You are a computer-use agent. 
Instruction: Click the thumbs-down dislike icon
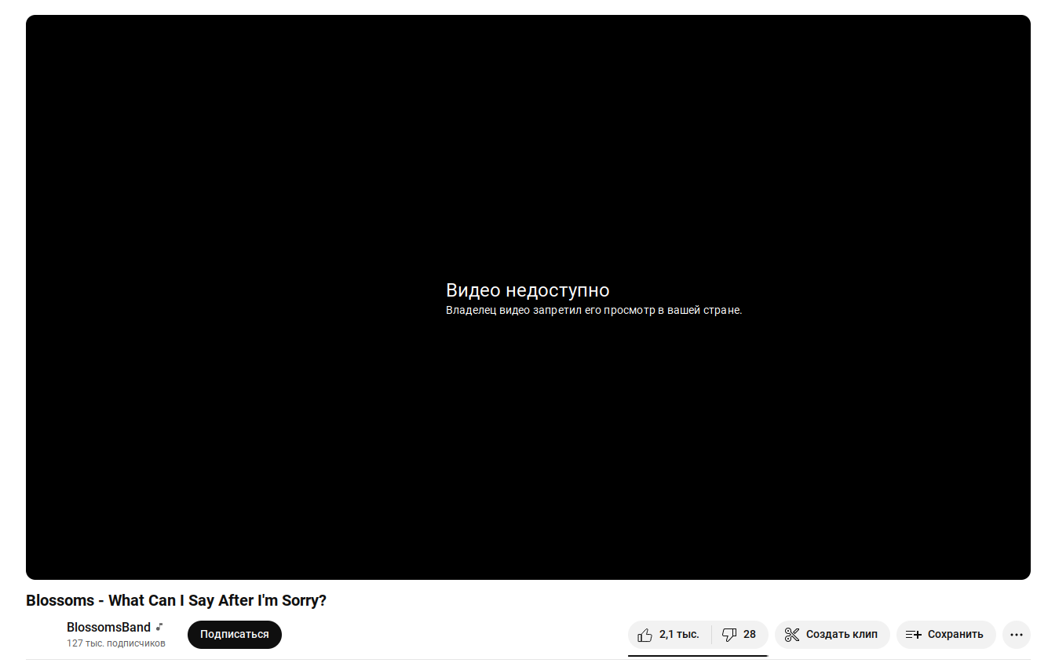click(x=729, y=635)
